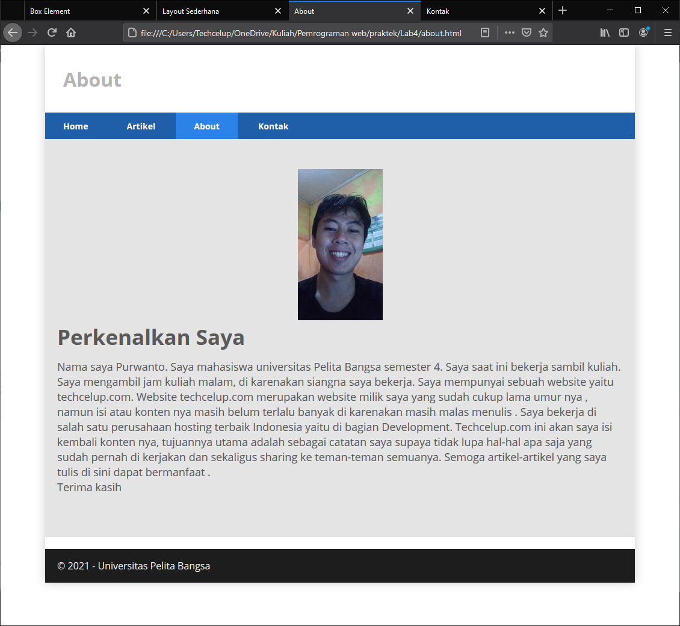
Task: Reload the page with the refresh icon
Action: (51, 33)
